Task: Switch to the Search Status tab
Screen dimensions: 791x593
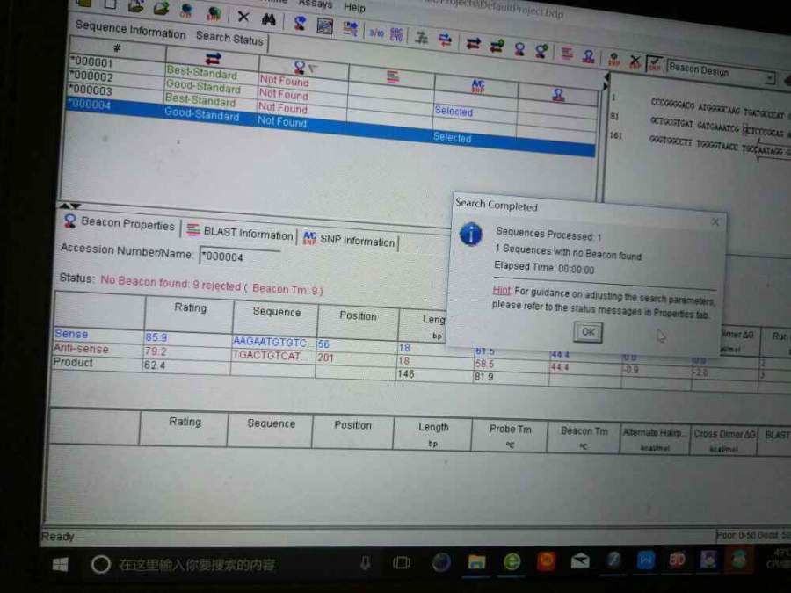Action: tap(229, 38)
